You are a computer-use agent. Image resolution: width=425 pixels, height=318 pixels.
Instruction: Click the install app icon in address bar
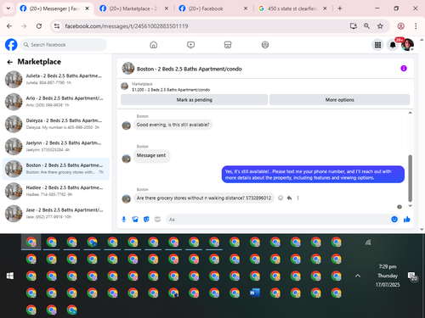354,26
